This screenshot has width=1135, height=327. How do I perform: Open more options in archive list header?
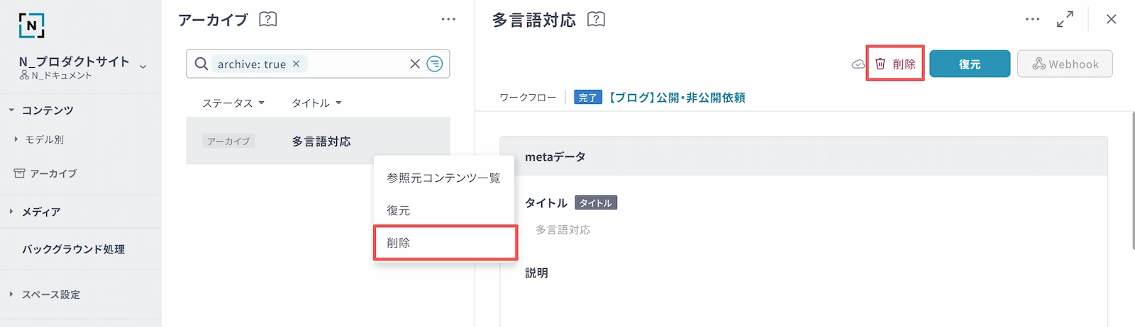click(x=448, y=19)
